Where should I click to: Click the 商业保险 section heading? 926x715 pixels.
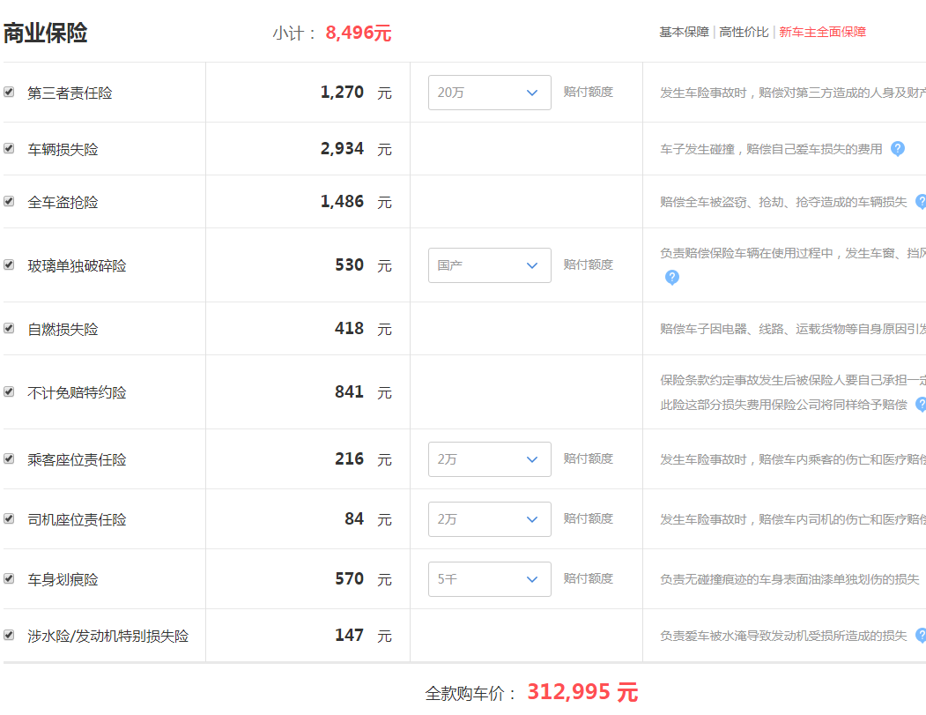point(46,33)
